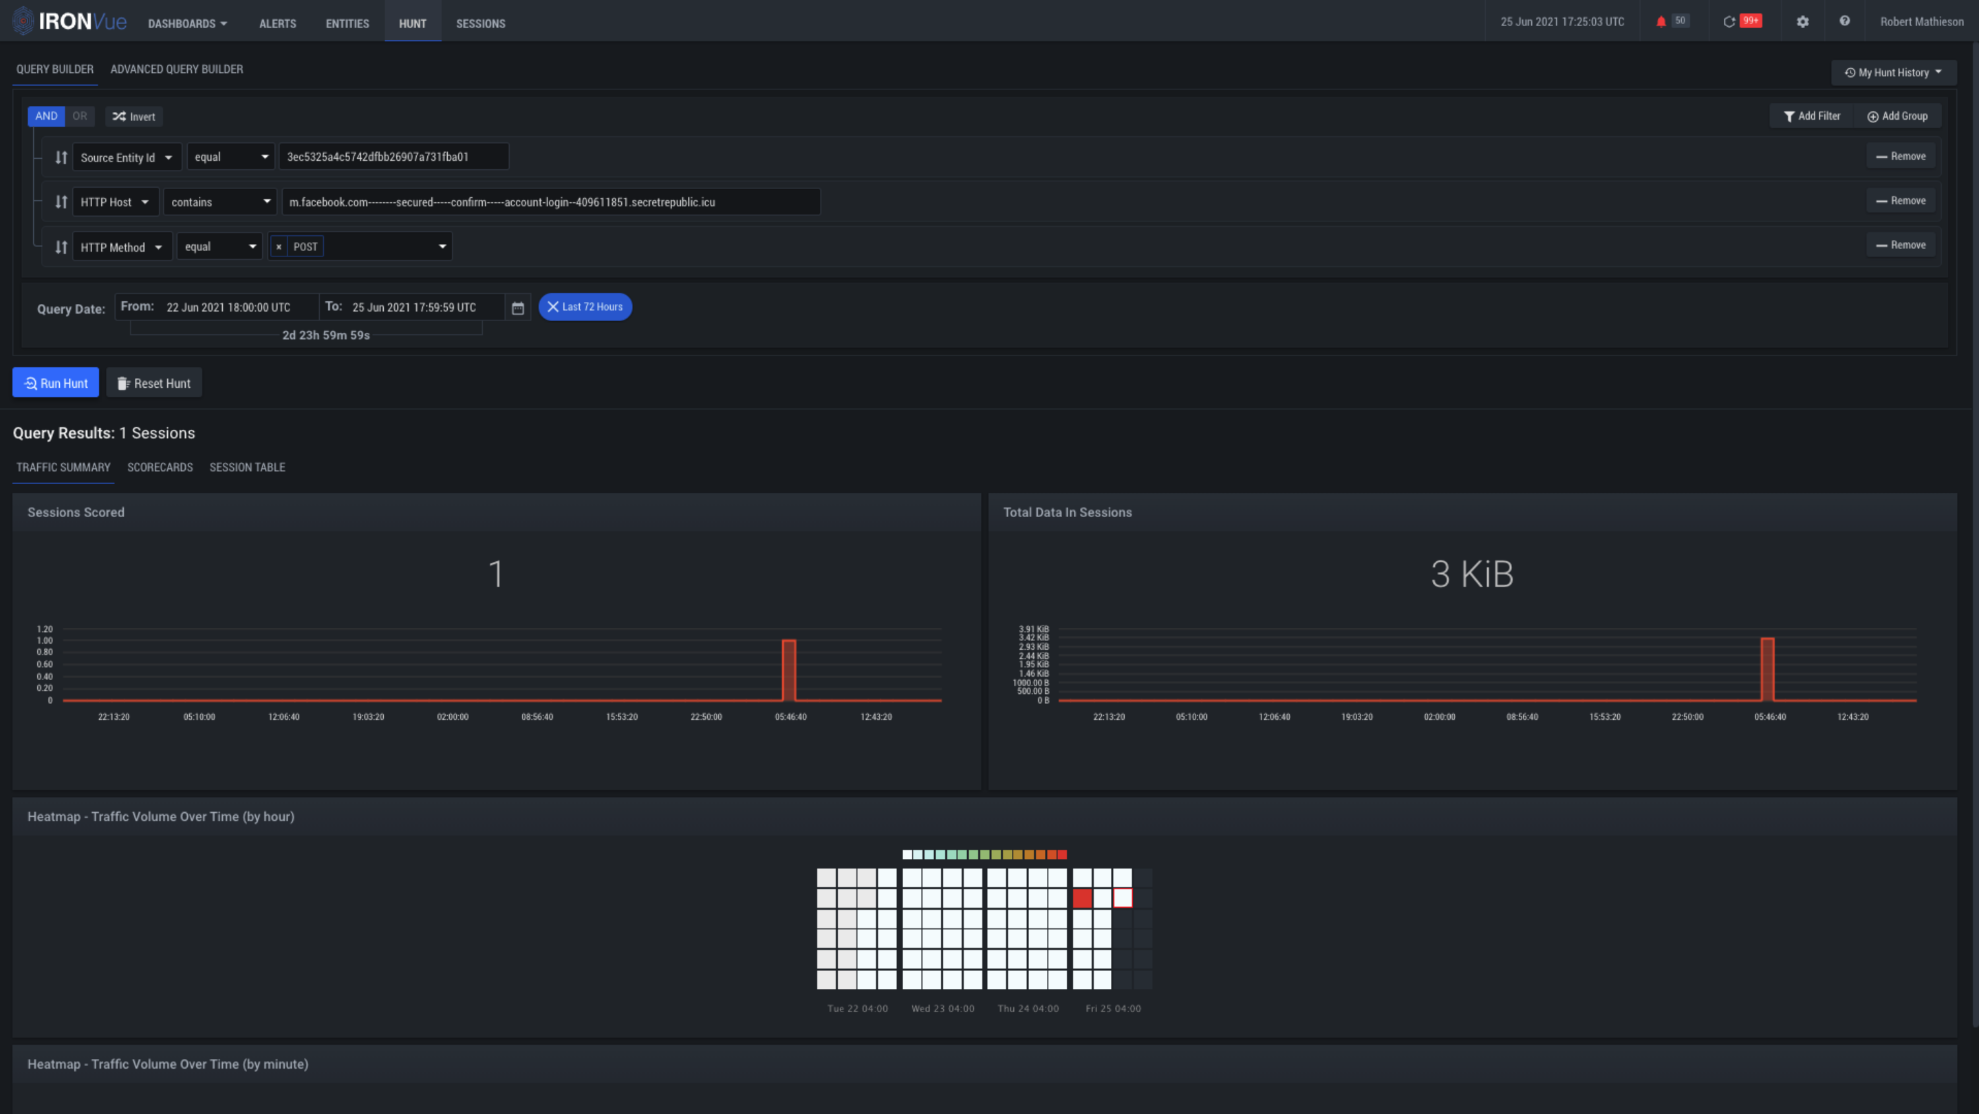Click the IronVue logo

(69, 21)
